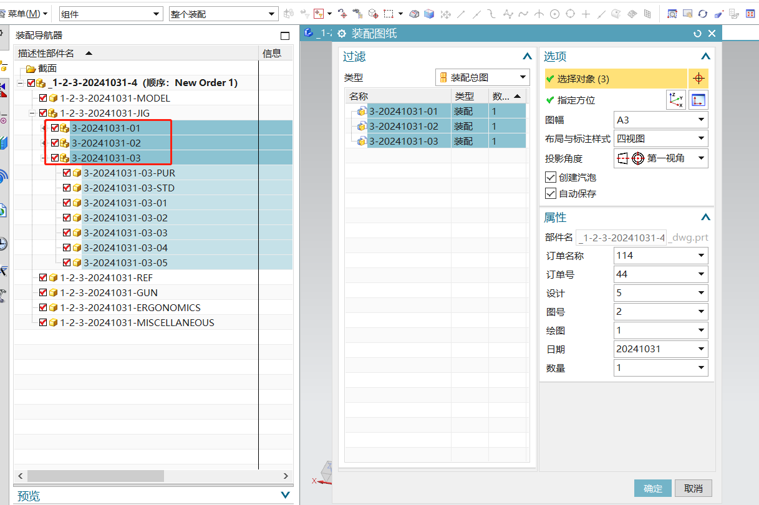
Task: Open the 图幅 A3 dropdown
Action: (x=661, y=120)
